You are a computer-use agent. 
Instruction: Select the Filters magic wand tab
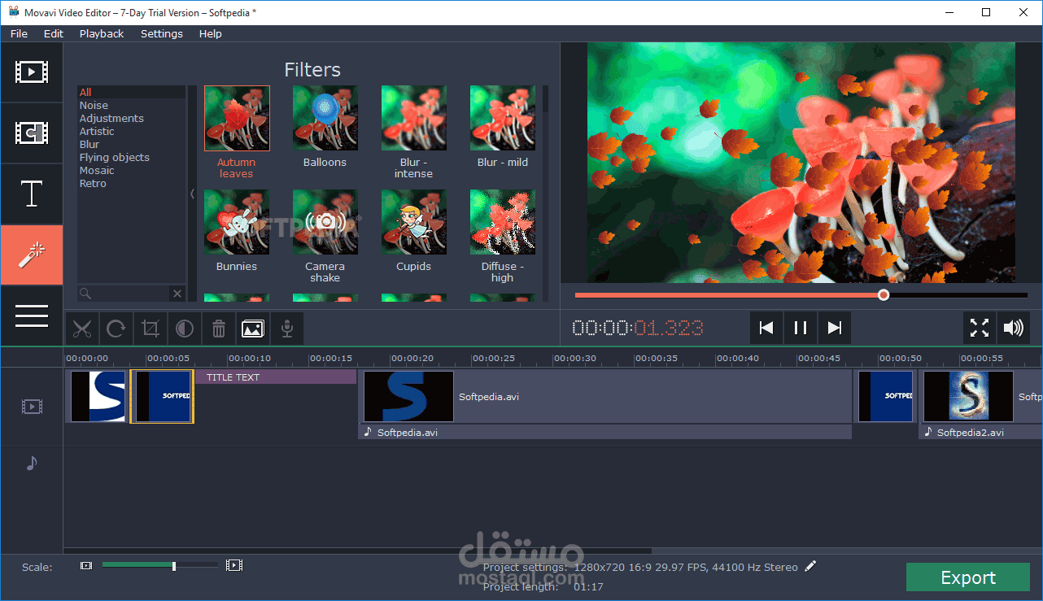point(32,255)
